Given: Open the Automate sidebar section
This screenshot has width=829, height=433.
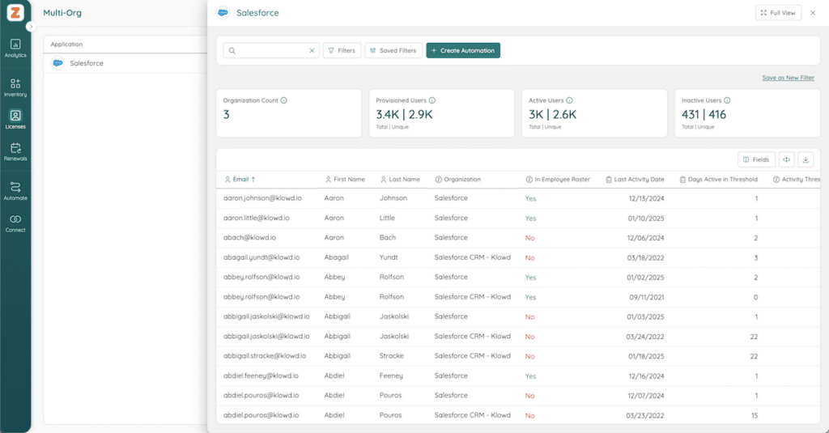Looking at the screenshot, I should click(15, 191).
